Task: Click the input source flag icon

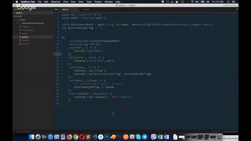Action: tap(208, 2)
